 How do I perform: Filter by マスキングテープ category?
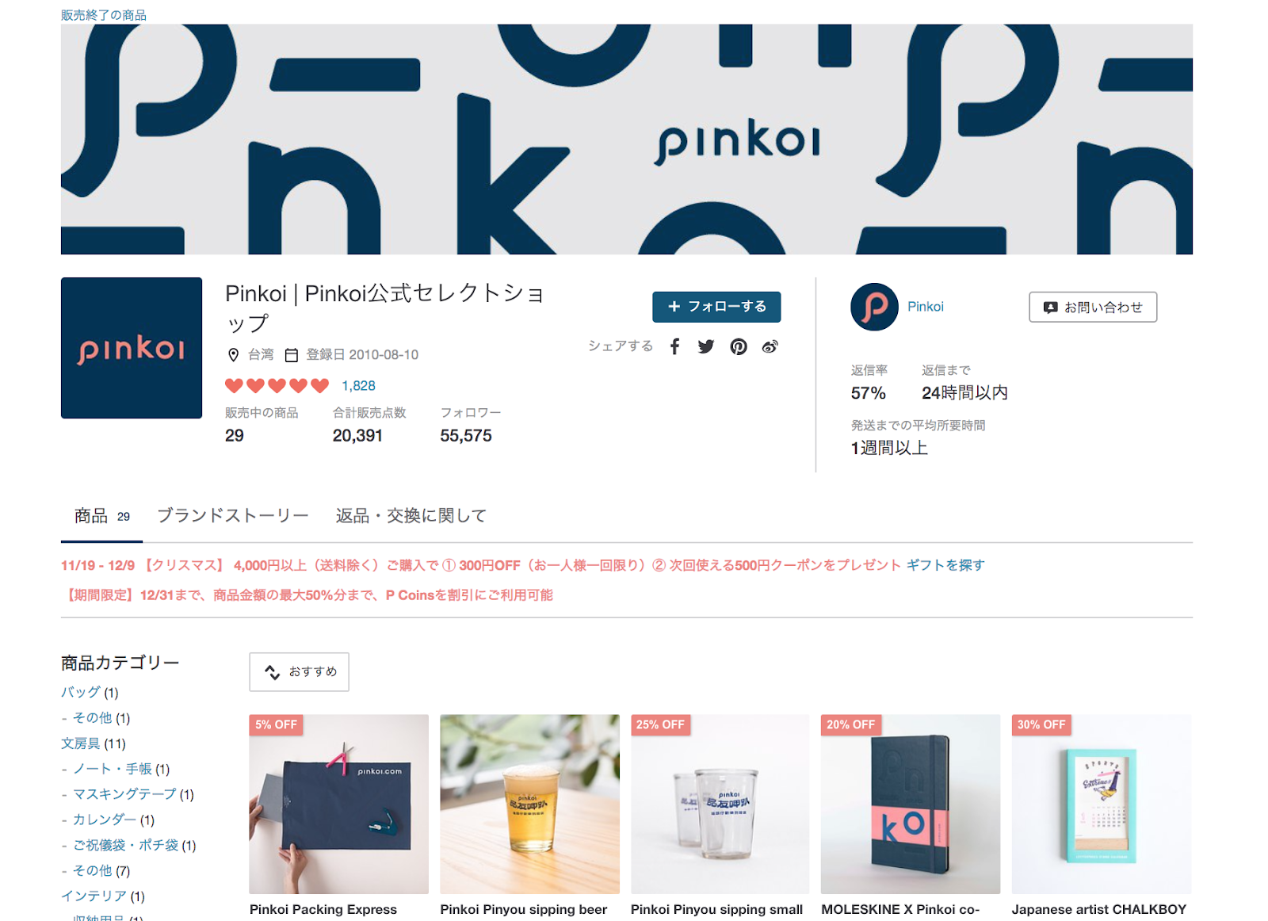click(124, 794)
